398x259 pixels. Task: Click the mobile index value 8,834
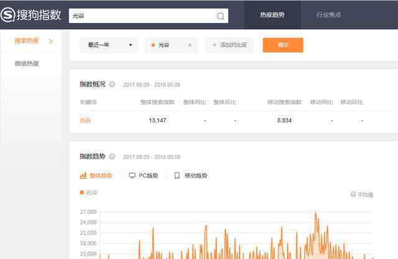coord(284,120)
